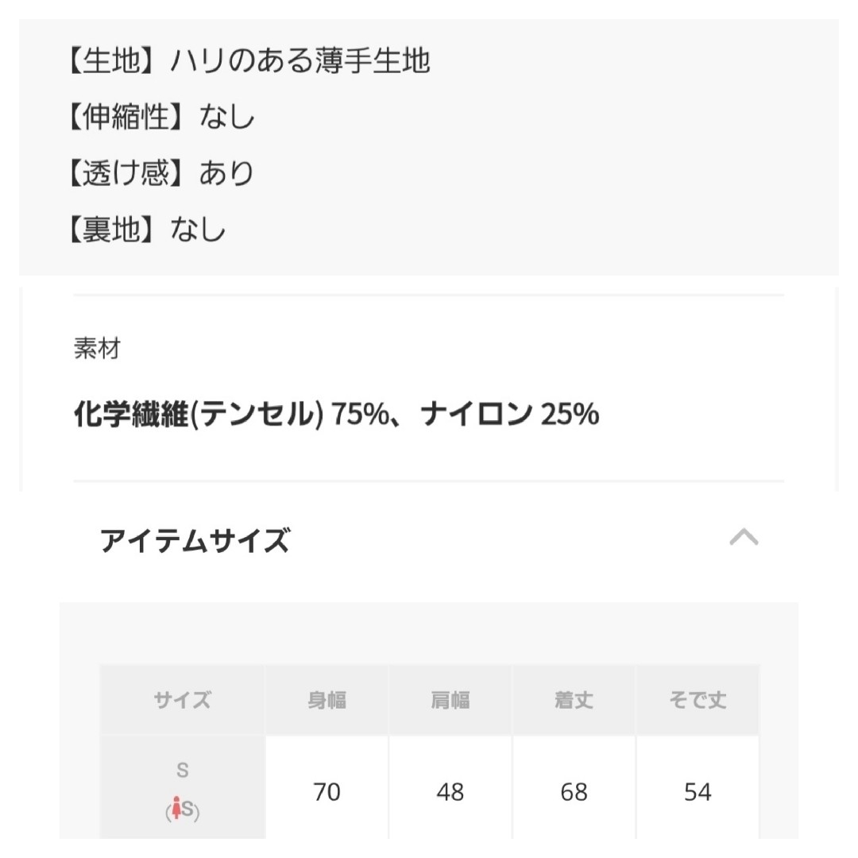Select the 肩幅 column header
The width and height of the screenshot is (858, 858).
tap(450, 700)
